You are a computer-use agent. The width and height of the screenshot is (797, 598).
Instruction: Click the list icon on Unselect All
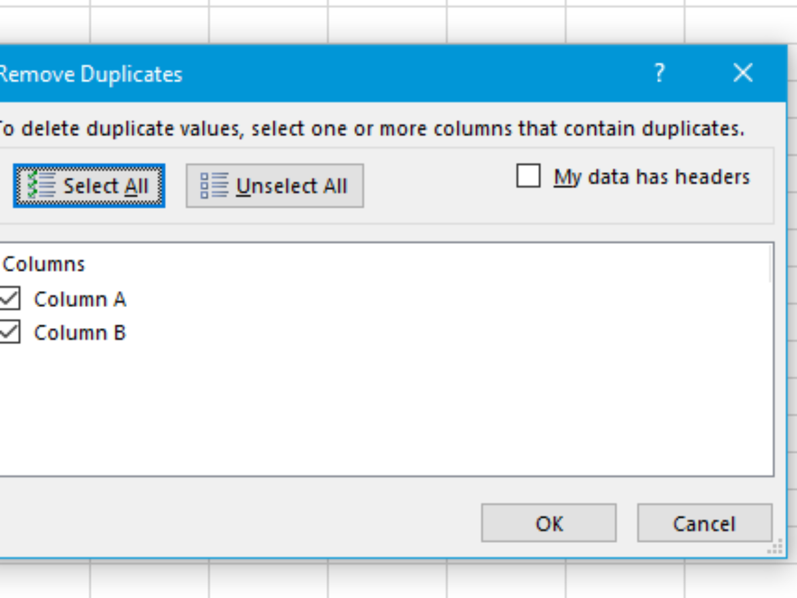pyautogui.click(x=214, y=186)
